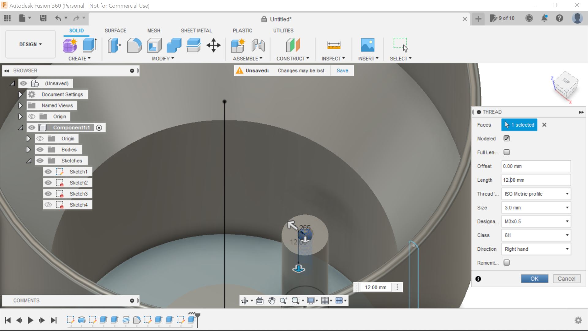Click the Save disk icon

(x=43, y=18)
